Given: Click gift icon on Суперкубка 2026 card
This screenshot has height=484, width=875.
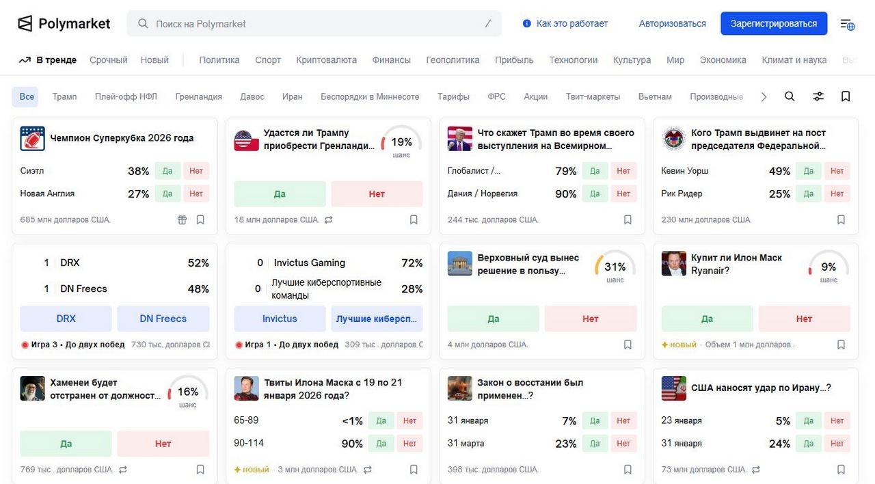Looking at the screenshot, I should pyautogui.click(x=182, y=219).
